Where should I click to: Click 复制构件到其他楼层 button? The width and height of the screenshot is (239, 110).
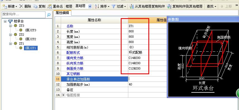click(x=185, y=6)
